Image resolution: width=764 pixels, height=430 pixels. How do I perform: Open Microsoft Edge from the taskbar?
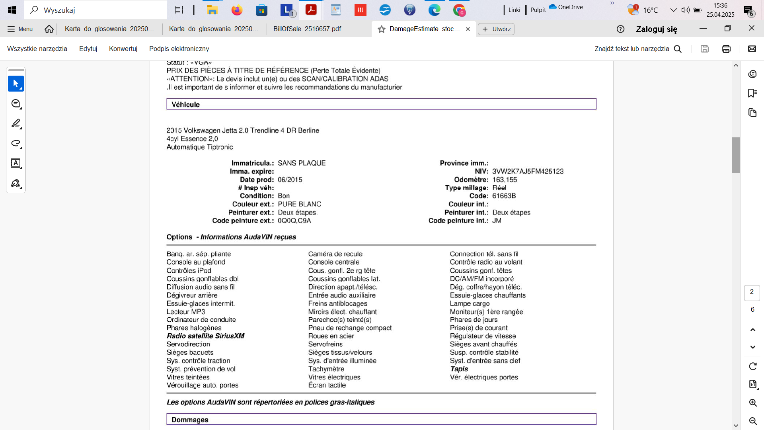(434, 10)
